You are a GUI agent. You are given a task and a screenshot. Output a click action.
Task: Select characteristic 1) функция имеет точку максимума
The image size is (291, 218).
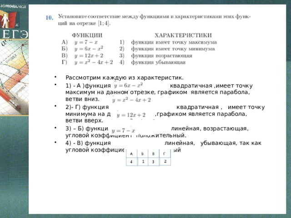[x=168, y=42]
